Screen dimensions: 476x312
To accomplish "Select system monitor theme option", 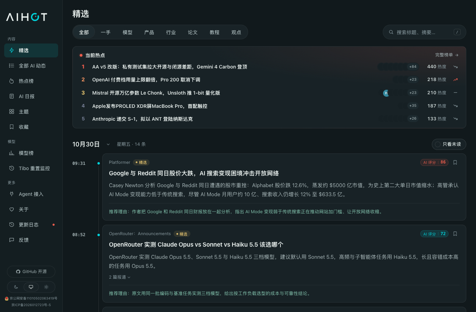I will point(31,287).
